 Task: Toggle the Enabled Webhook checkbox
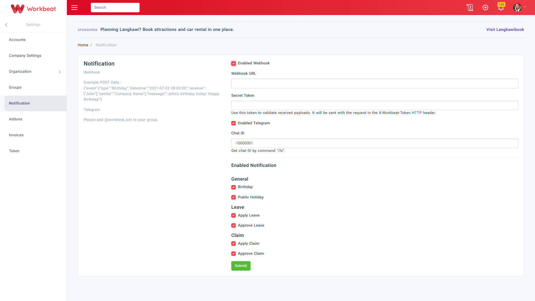click(x=234, y=64)
